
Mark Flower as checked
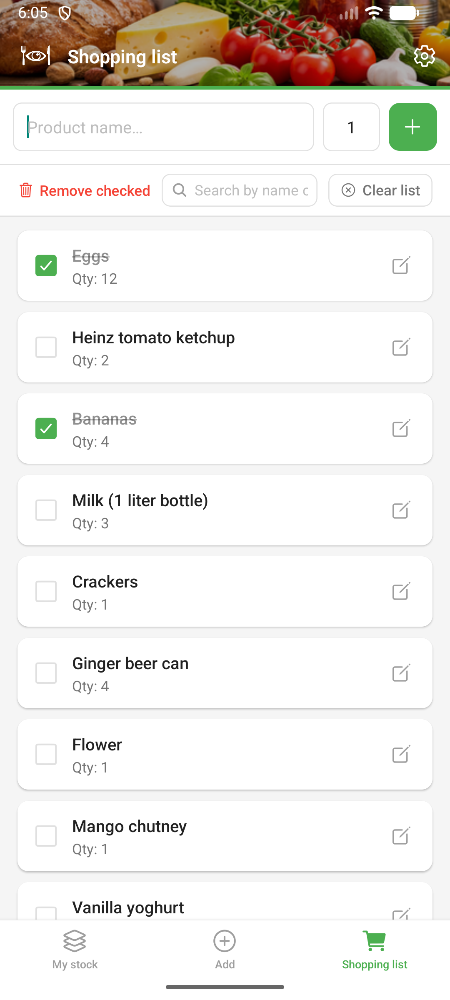pyautogui.click(x=46, y=754)
